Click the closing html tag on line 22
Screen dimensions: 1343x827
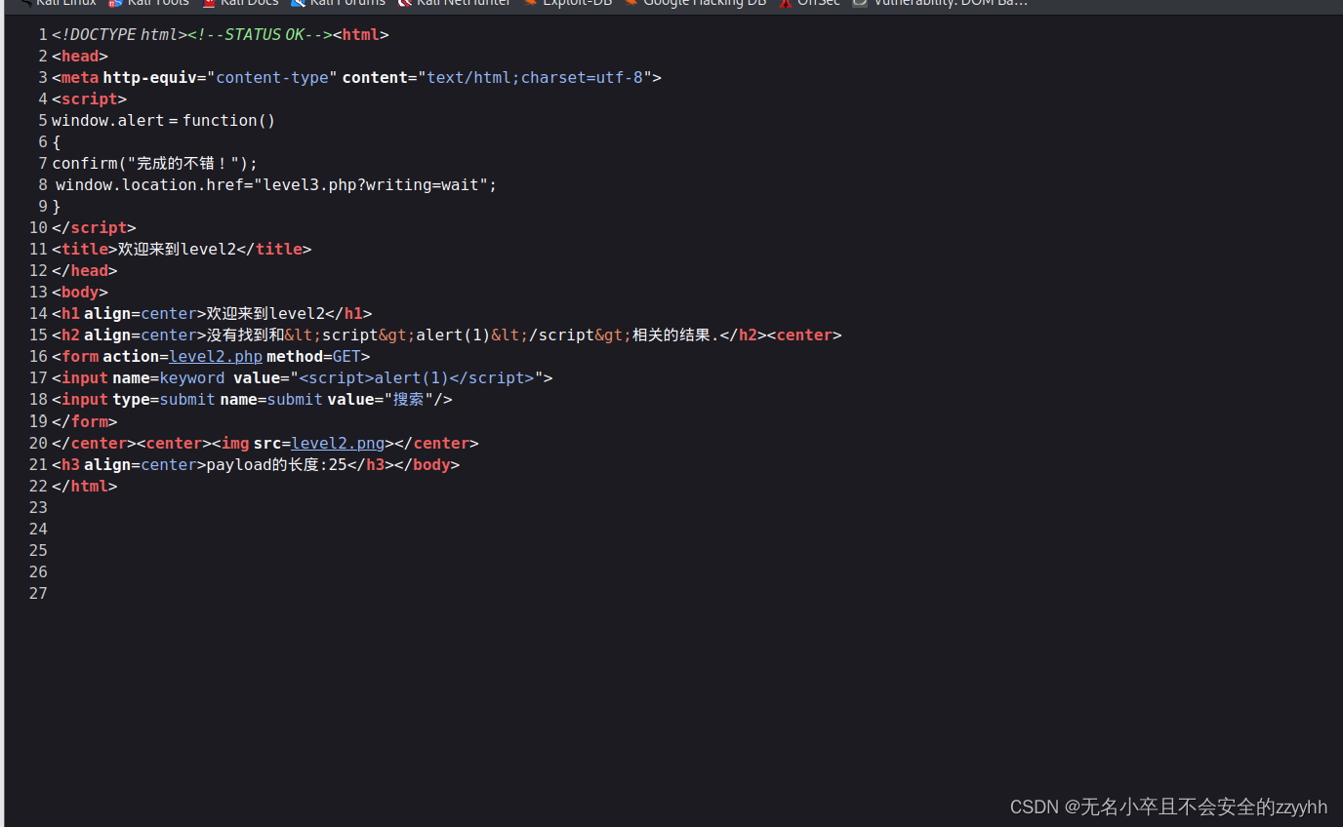[x=85, y=487]
